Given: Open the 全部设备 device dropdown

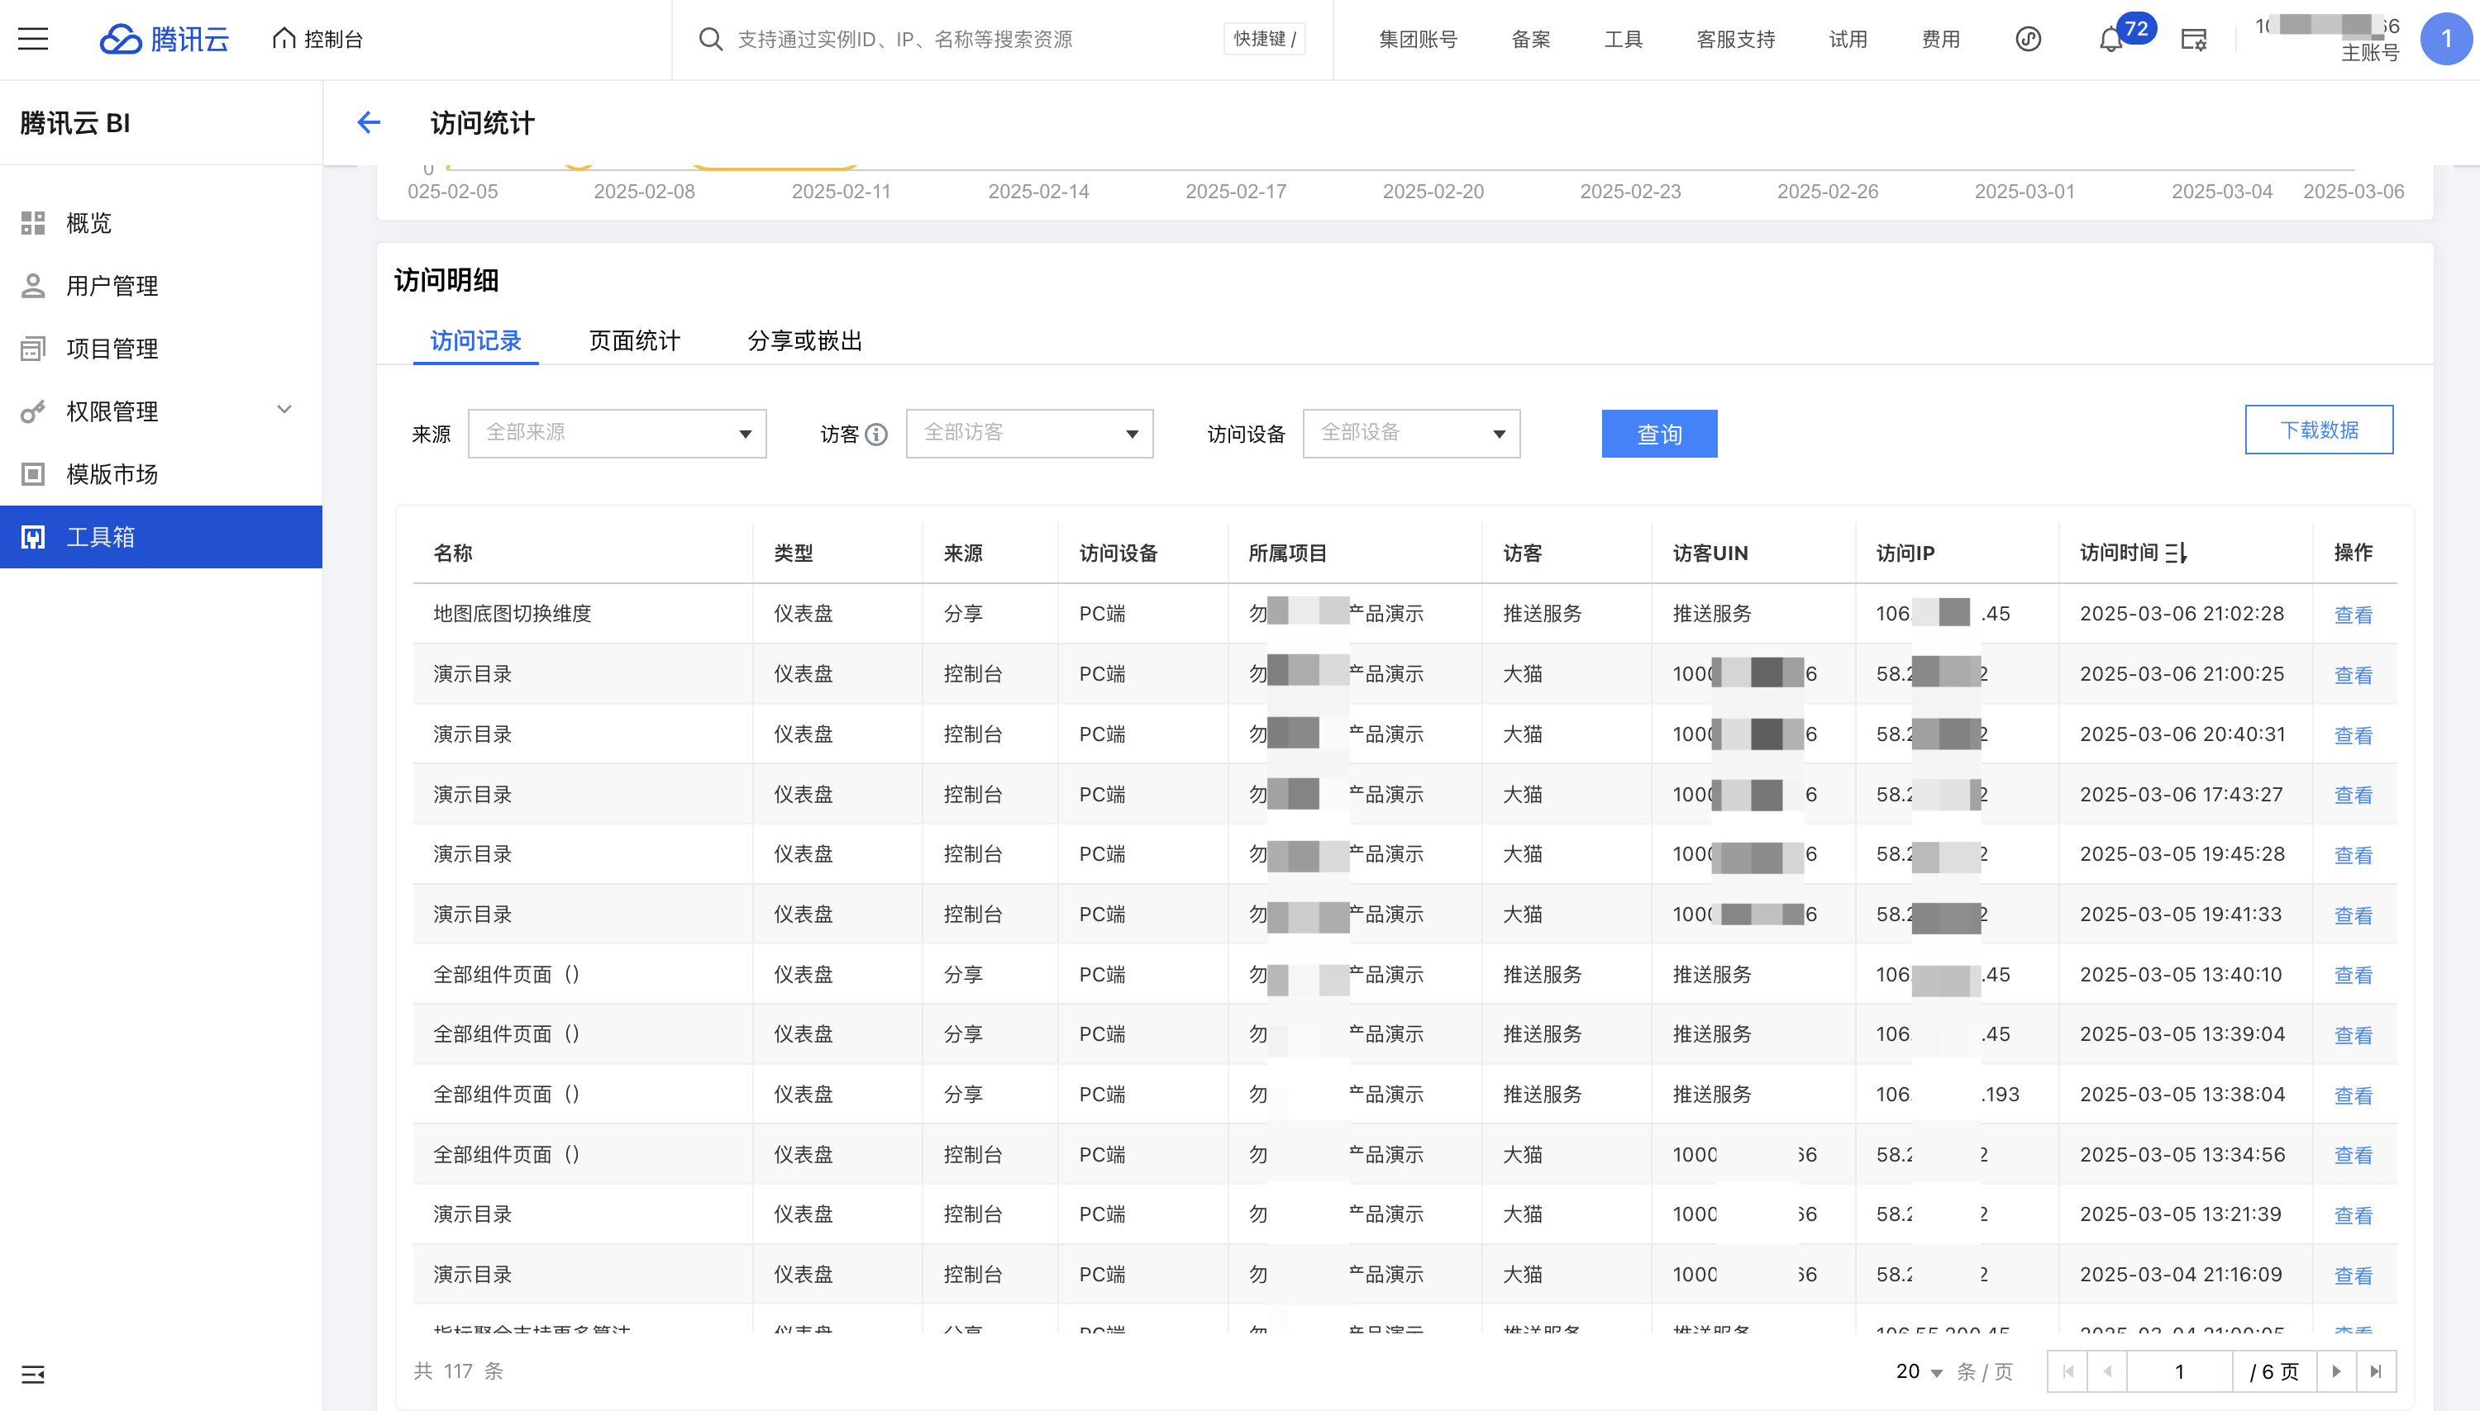Looking at the screenshot, I should click(1410, 433).
